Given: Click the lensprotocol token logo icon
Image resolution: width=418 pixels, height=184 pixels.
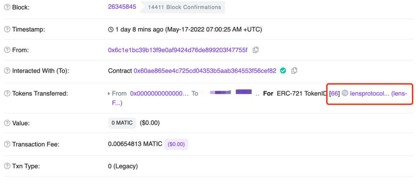Looking at the screenshot, I should (345, 93).
